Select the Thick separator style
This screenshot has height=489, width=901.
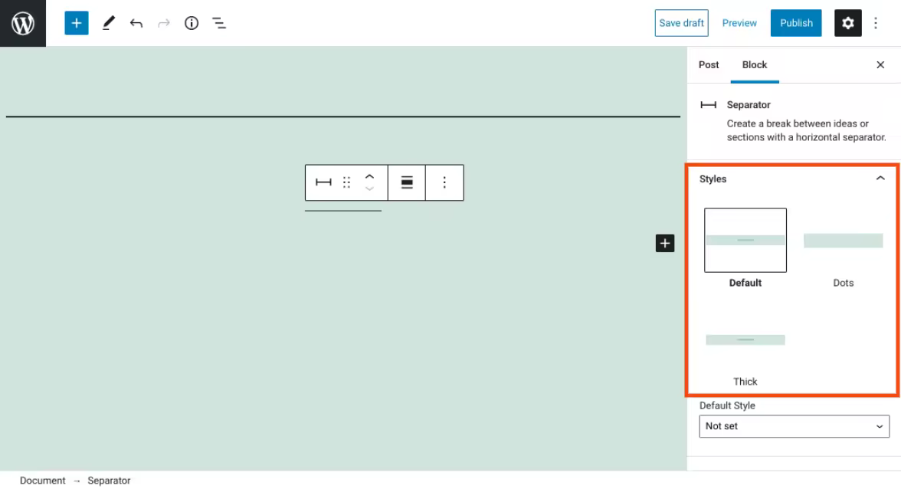[745, 347]
